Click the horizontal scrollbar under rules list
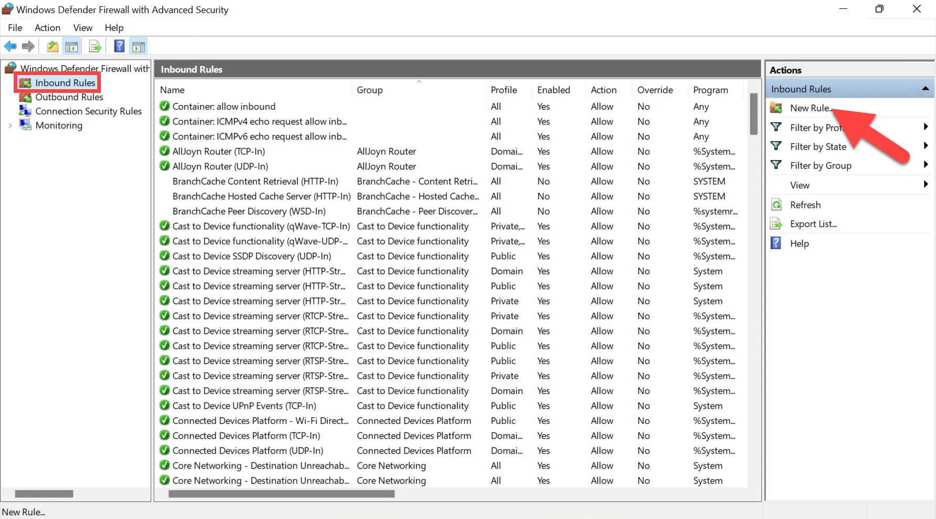Screen dimensions: 936x519 click(x=282, y=494)
